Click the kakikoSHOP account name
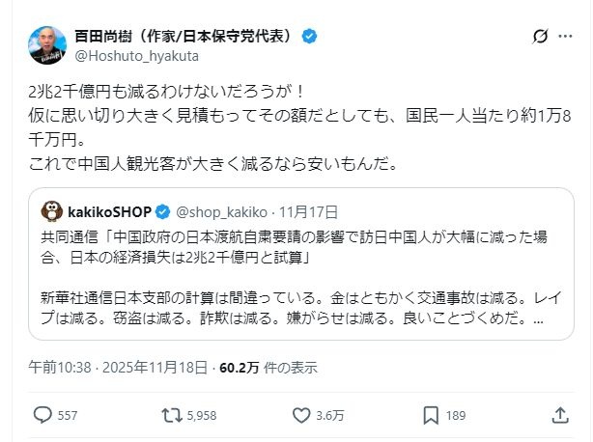 coord(108,209)
